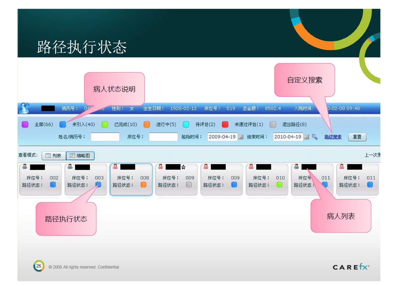Click the patient icon on bed 002 card

[x=24, y=167]
